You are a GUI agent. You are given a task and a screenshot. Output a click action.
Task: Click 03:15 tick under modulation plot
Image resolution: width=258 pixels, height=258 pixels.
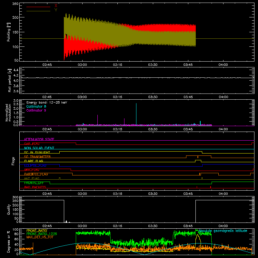pos(117,129)
